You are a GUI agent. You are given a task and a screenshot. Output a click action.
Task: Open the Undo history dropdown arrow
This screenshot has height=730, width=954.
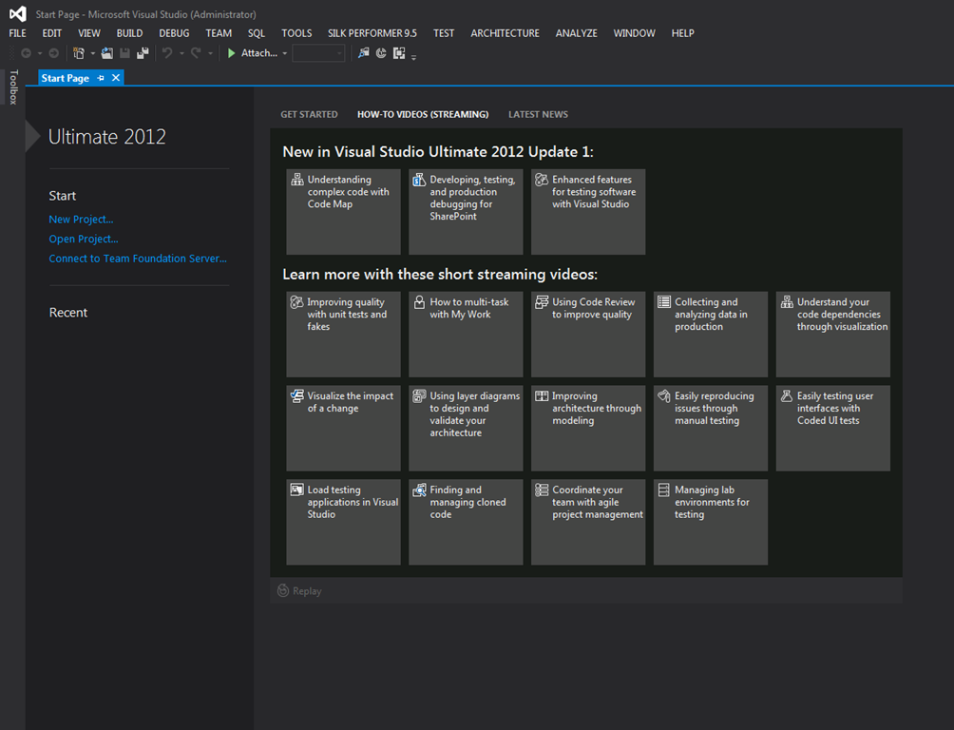(x=181, y=53)
